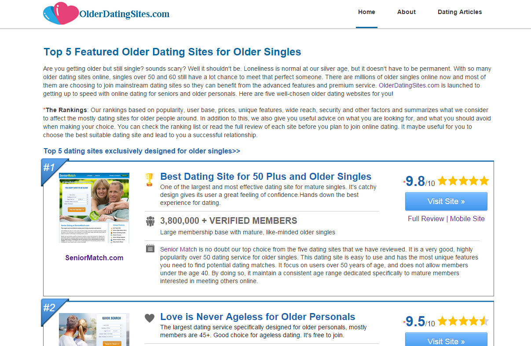Click '3,800,000 + VERIFIED MEMBERS' text
This screenshot has width=531, height=346.
pyautogui.click(x=229, y=221)
